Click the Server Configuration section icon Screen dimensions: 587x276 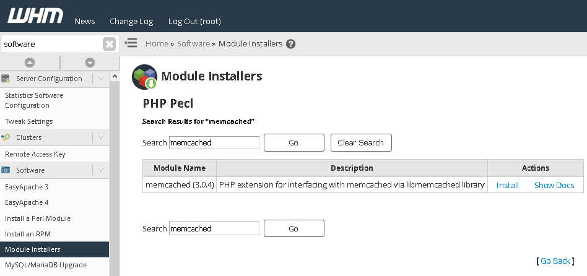click(x=6, y=79)
